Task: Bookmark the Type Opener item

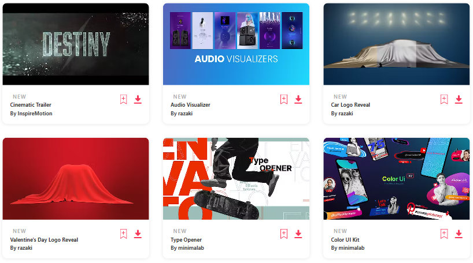Action: pyautogui.click(x=284, y=234)
